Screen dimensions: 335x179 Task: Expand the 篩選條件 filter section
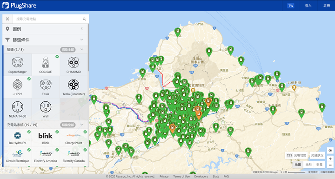81,40
